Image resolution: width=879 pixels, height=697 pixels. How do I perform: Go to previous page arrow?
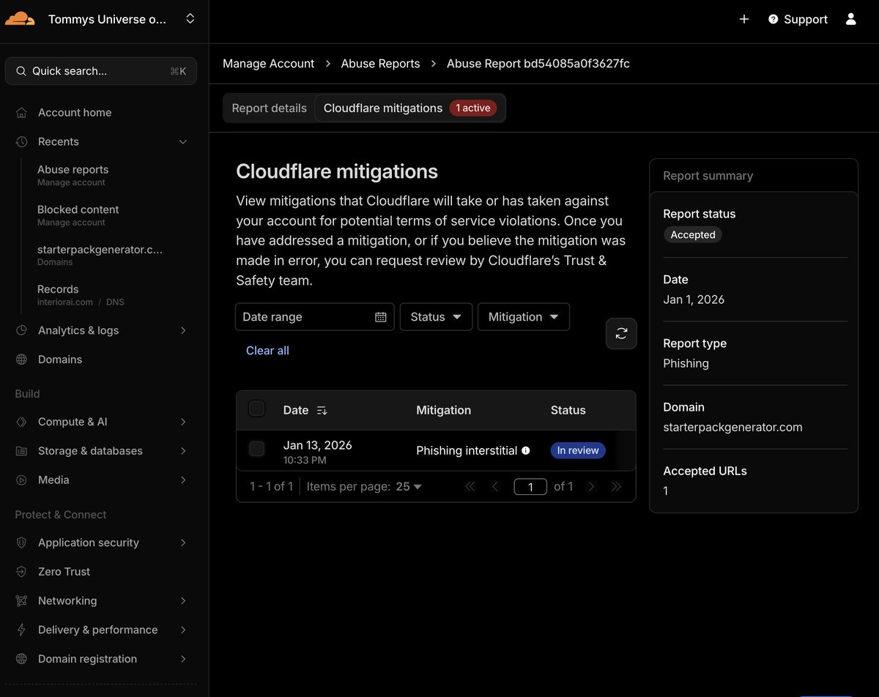click(495, 487)
